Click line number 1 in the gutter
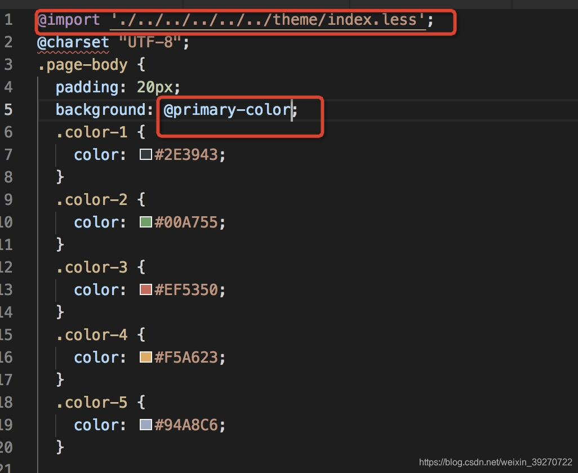 pyautogui.click(x=8, y=20)
